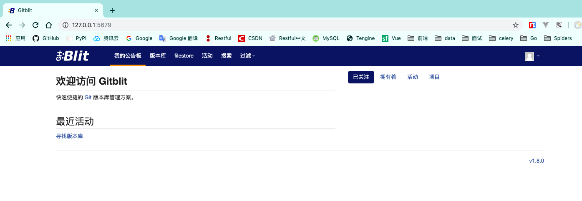Close the Gitblit browser tab
The image size is (582, 201).
pyautogui.click(x=96, y=10)
